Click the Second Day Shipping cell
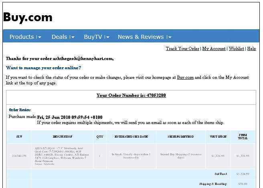263x188 pixels. pyautogui.click(x=181, y=156)
